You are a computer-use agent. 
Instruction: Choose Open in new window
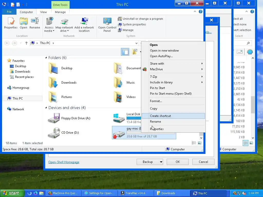(173, 51)
